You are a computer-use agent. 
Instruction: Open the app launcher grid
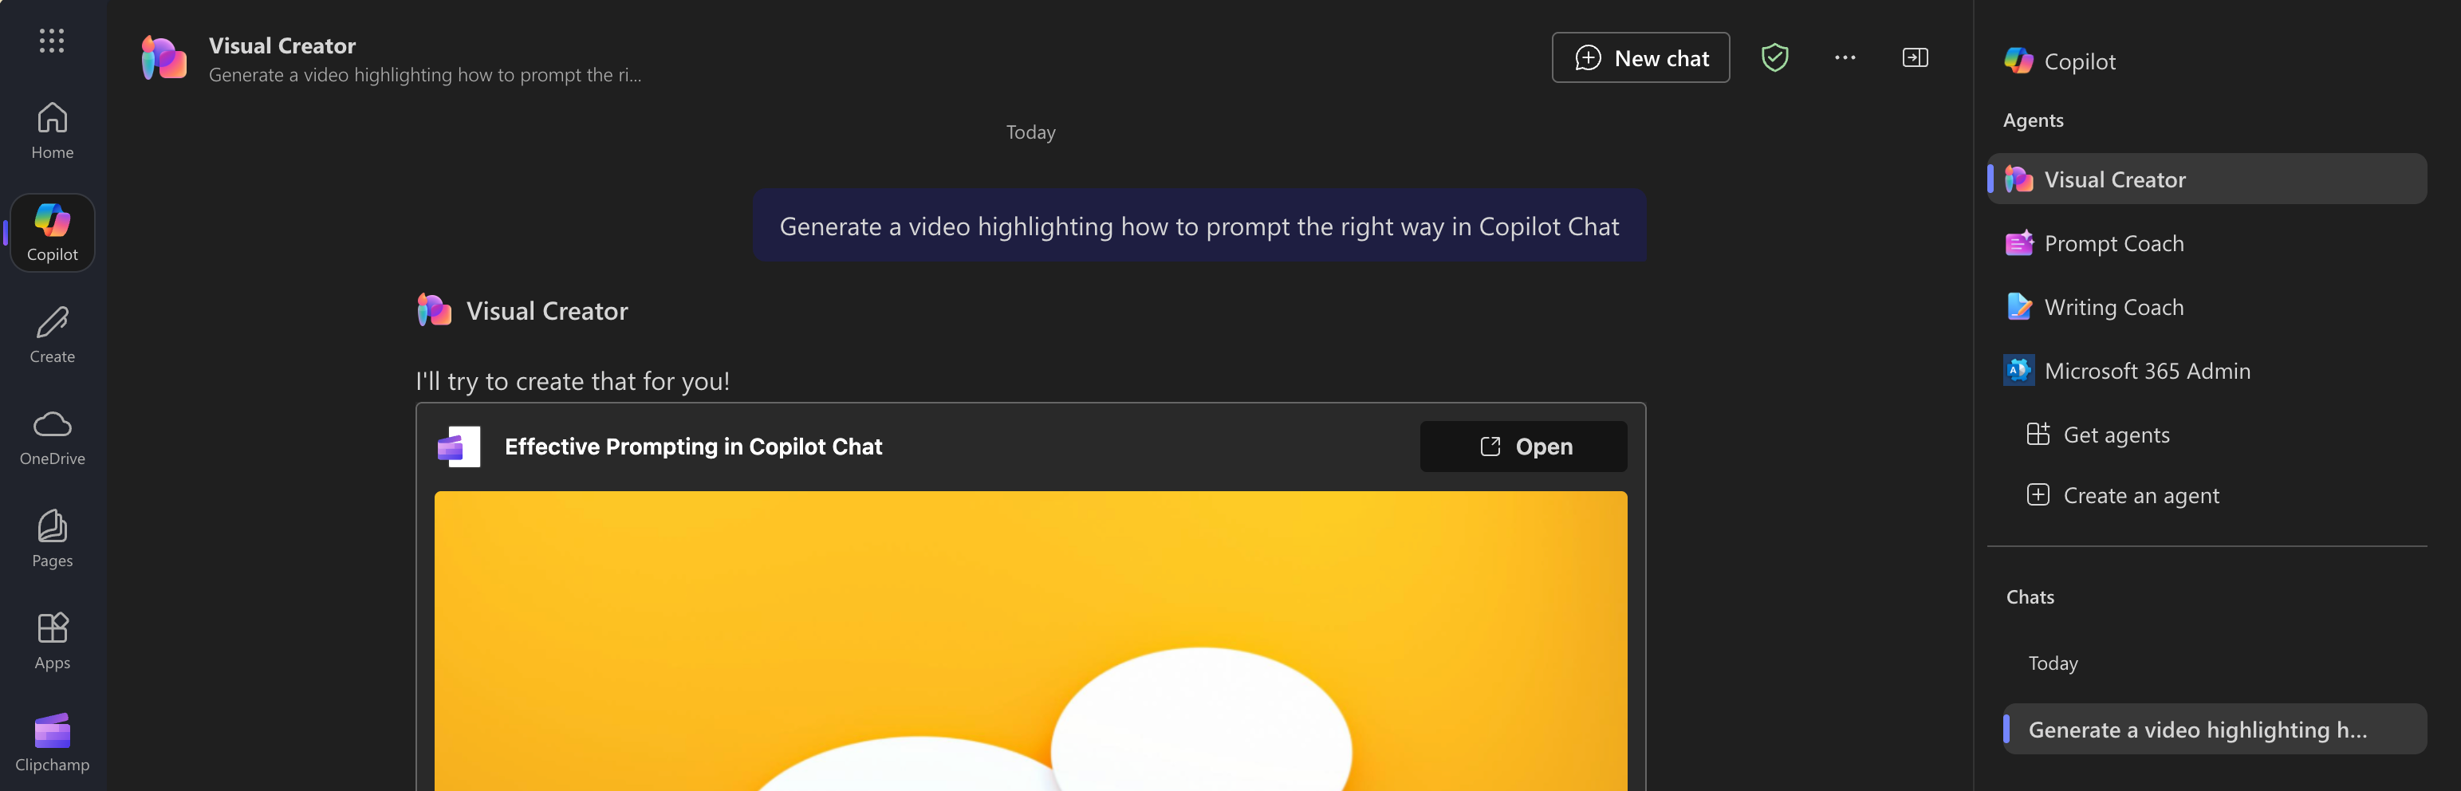click(52, 40)
